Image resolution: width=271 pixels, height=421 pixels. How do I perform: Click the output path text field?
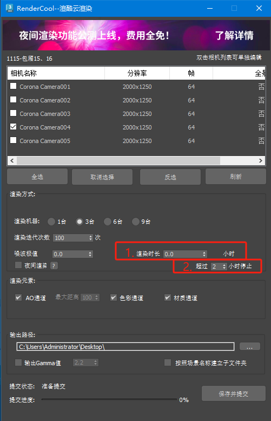[125, 347]
